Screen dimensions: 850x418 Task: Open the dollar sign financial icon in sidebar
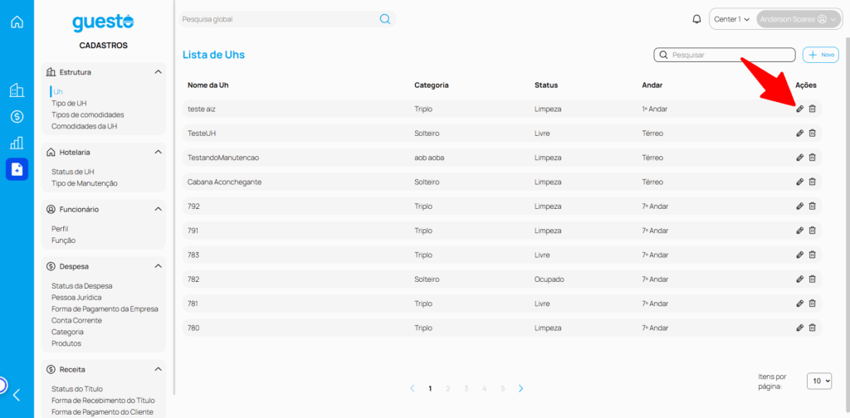click(x=17, y=117)
